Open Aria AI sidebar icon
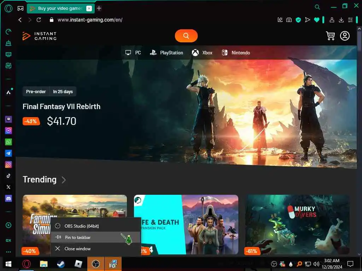 click(x=8, y=92)
